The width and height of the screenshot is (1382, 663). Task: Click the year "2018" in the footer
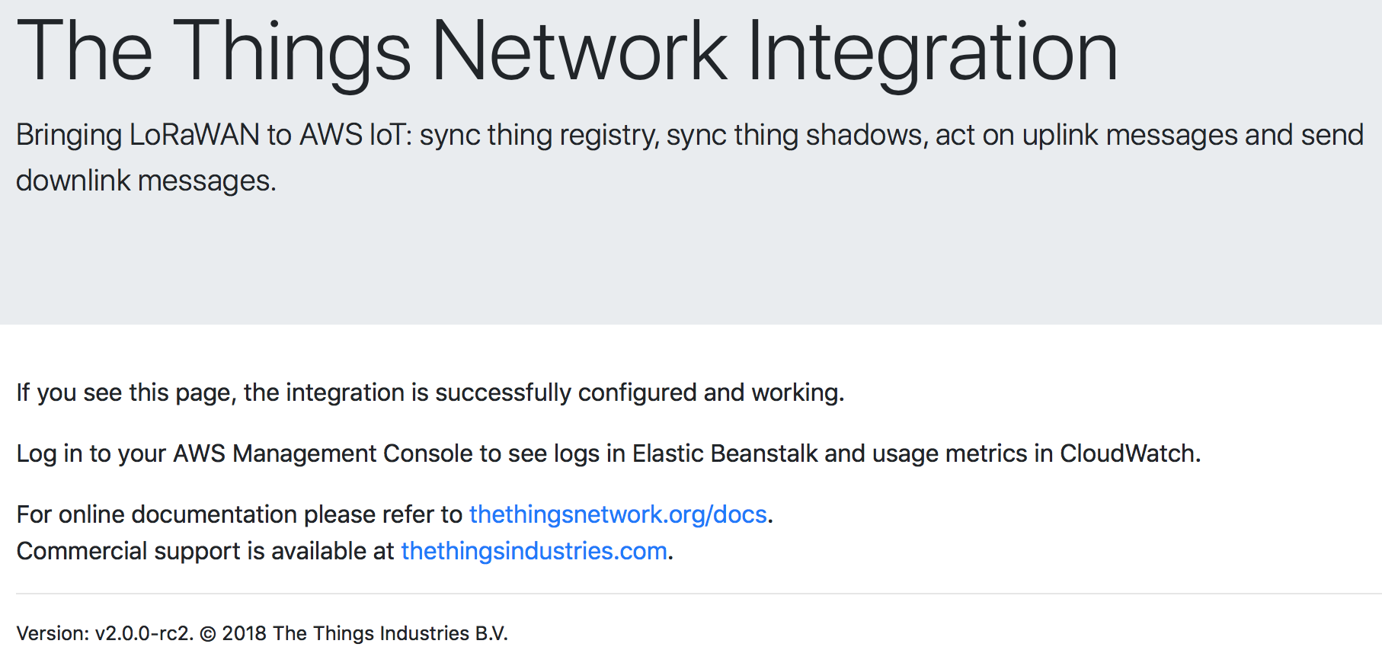244,634
